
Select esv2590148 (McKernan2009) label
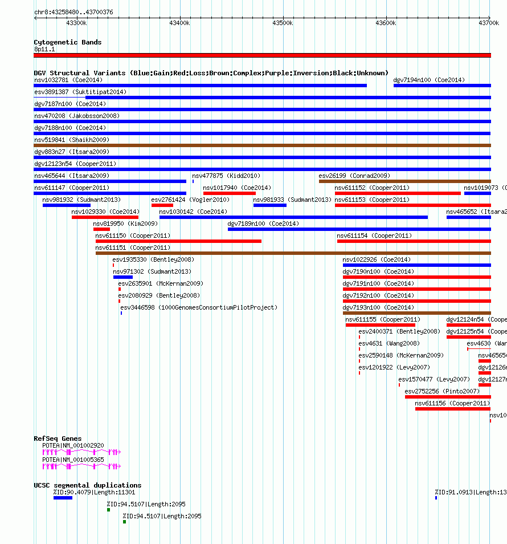coord(401,355)
